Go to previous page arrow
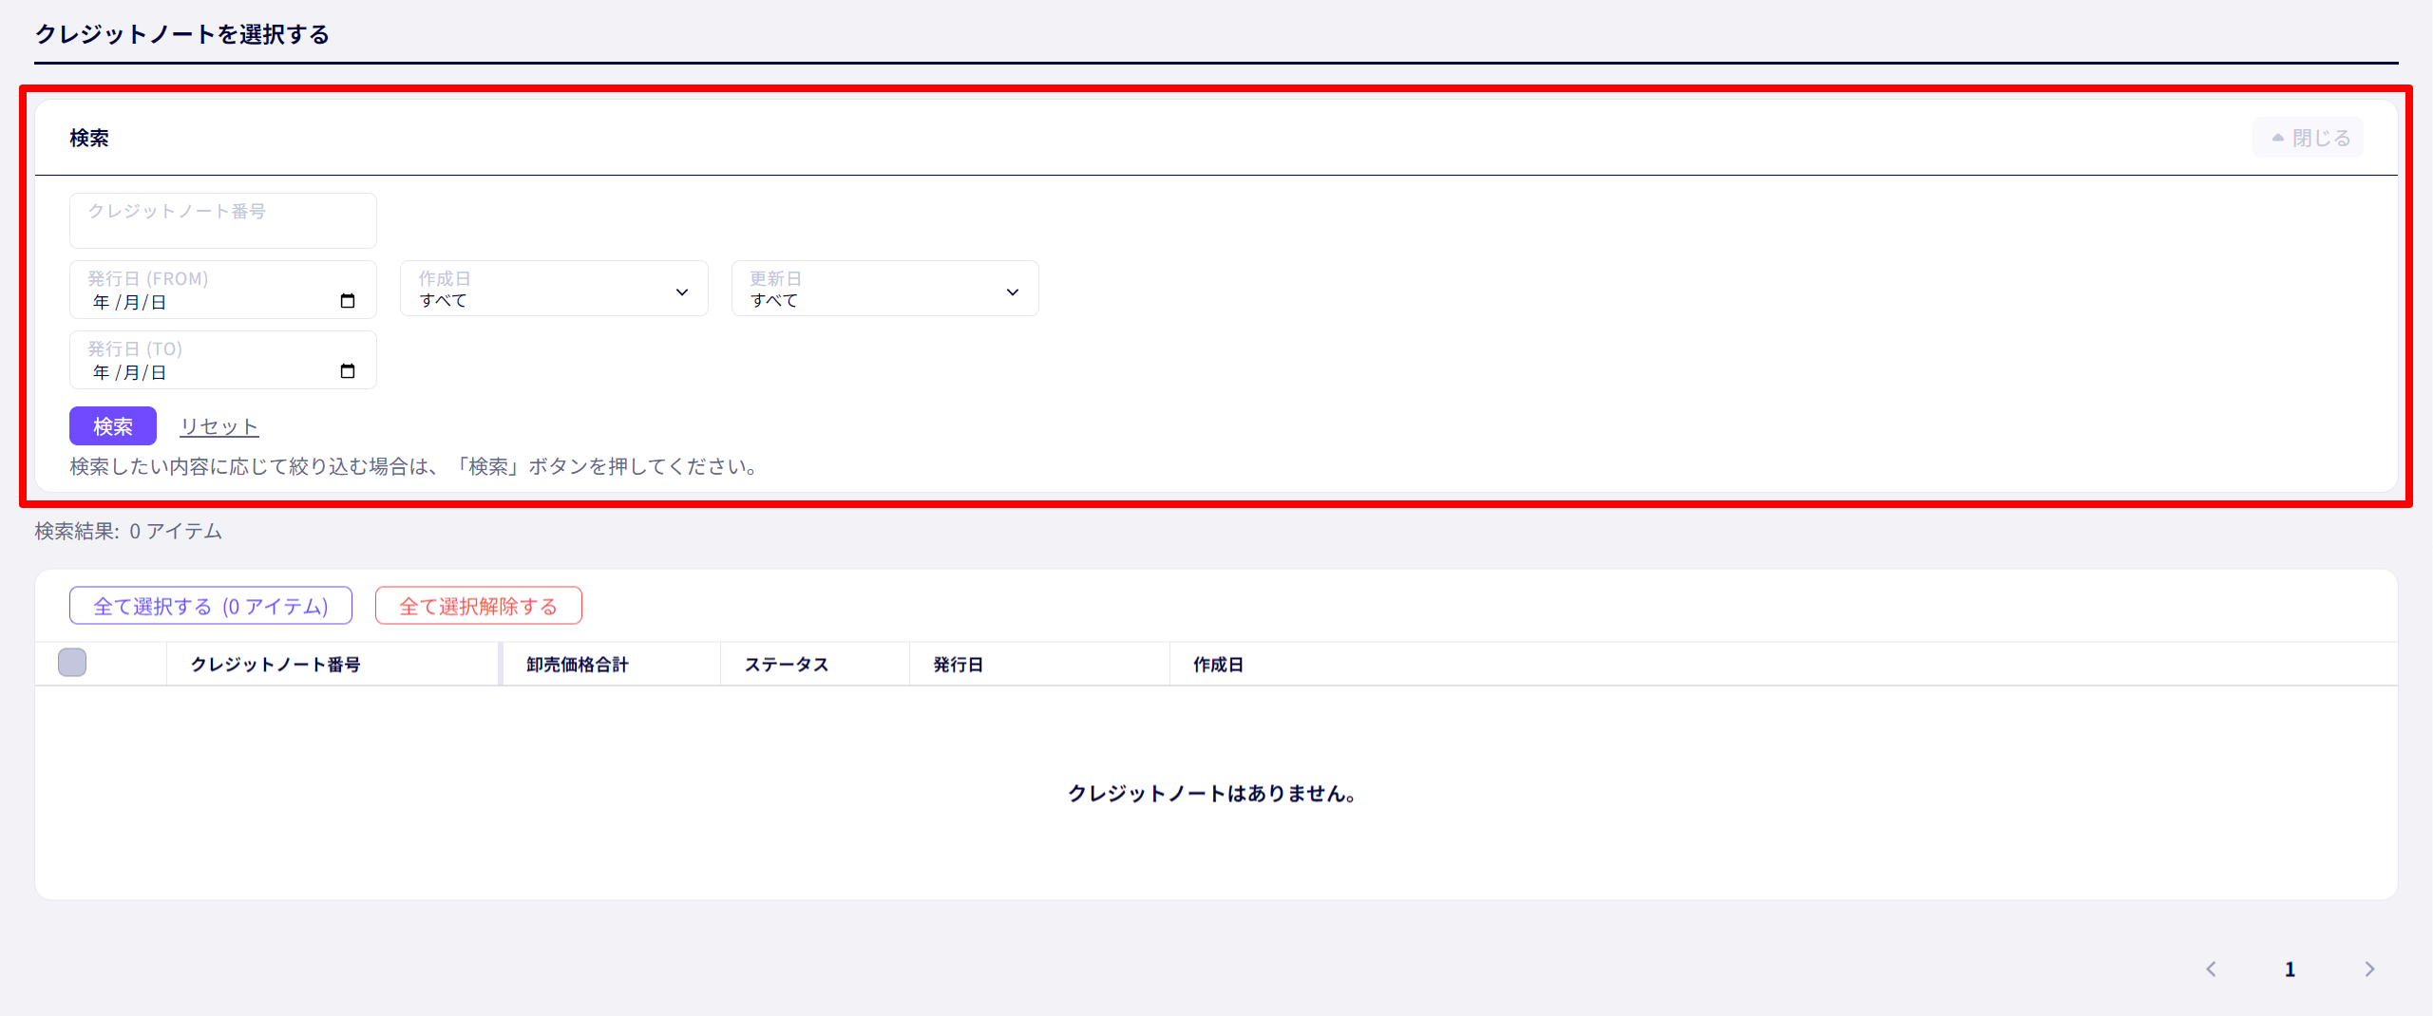Viewport: 2433px width, 1016px height. point(2211,969)
